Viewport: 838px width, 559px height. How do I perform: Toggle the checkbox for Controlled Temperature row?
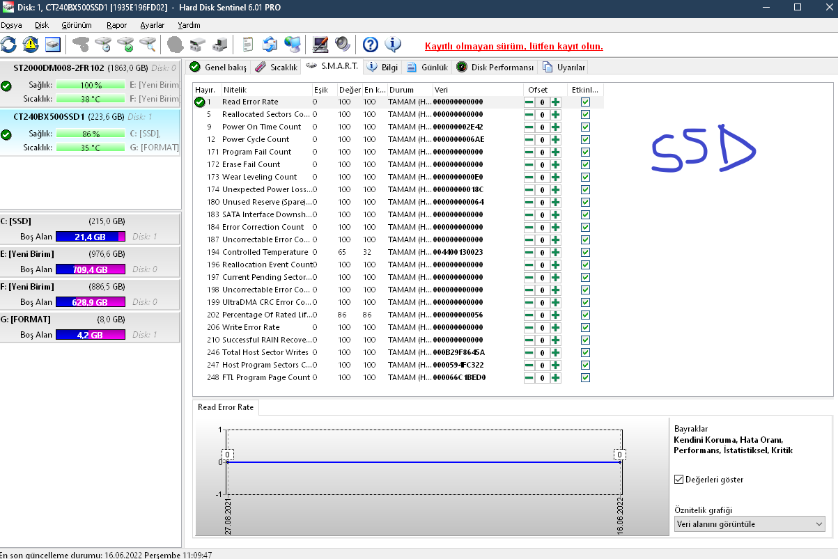click(x=585, y=252)
